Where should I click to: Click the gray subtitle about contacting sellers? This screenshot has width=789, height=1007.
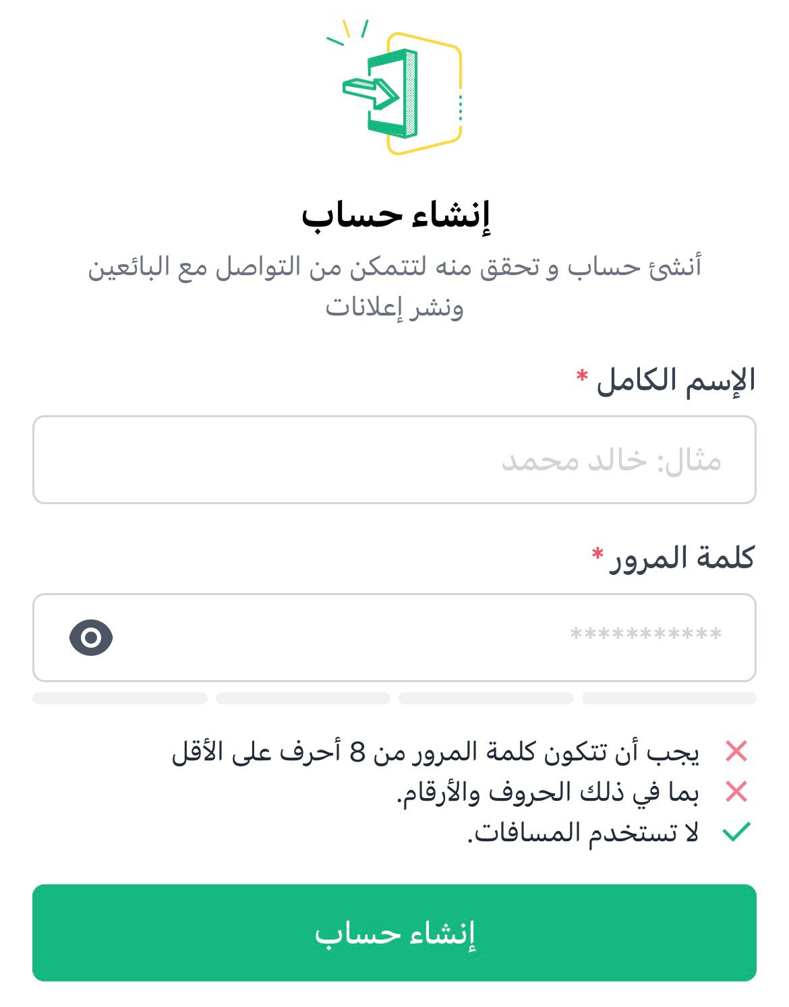pyautogui.click(x=394, y=286)
